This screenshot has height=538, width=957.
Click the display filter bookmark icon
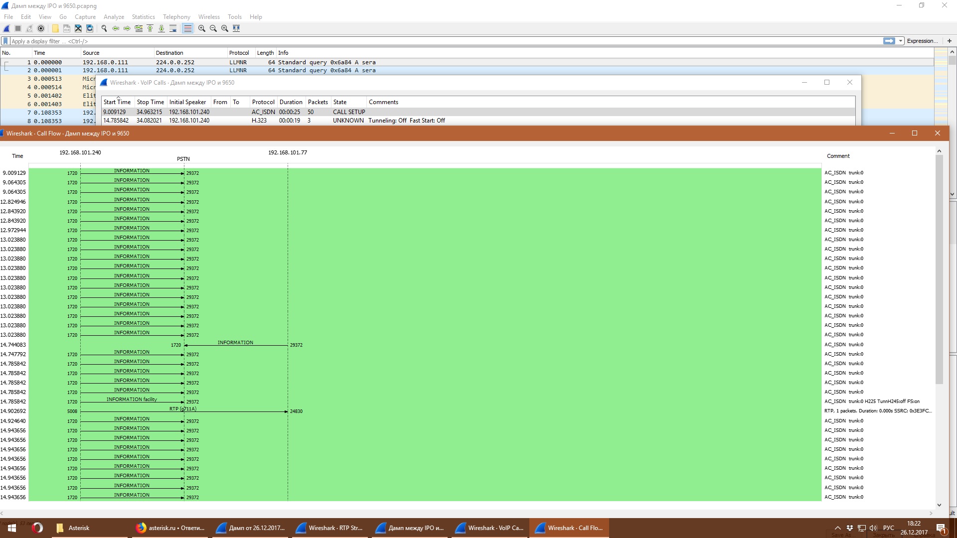tap(5, 41)
